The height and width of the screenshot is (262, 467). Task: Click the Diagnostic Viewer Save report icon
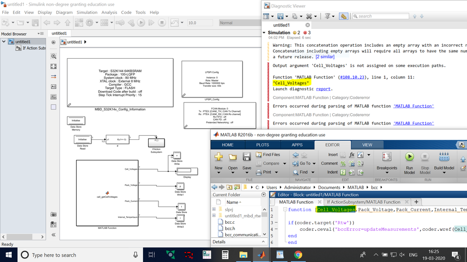point(280,16)
